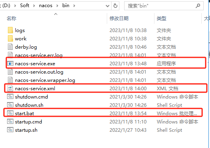Select the file name derby.log
Viewport: 210px width, 148px height.
pos(26,47)
